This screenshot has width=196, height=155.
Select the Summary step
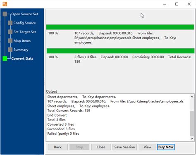click(21, 50)
